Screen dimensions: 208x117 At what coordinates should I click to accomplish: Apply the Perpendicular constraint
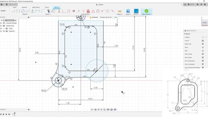pyautogui.click(x=83, y=11)
